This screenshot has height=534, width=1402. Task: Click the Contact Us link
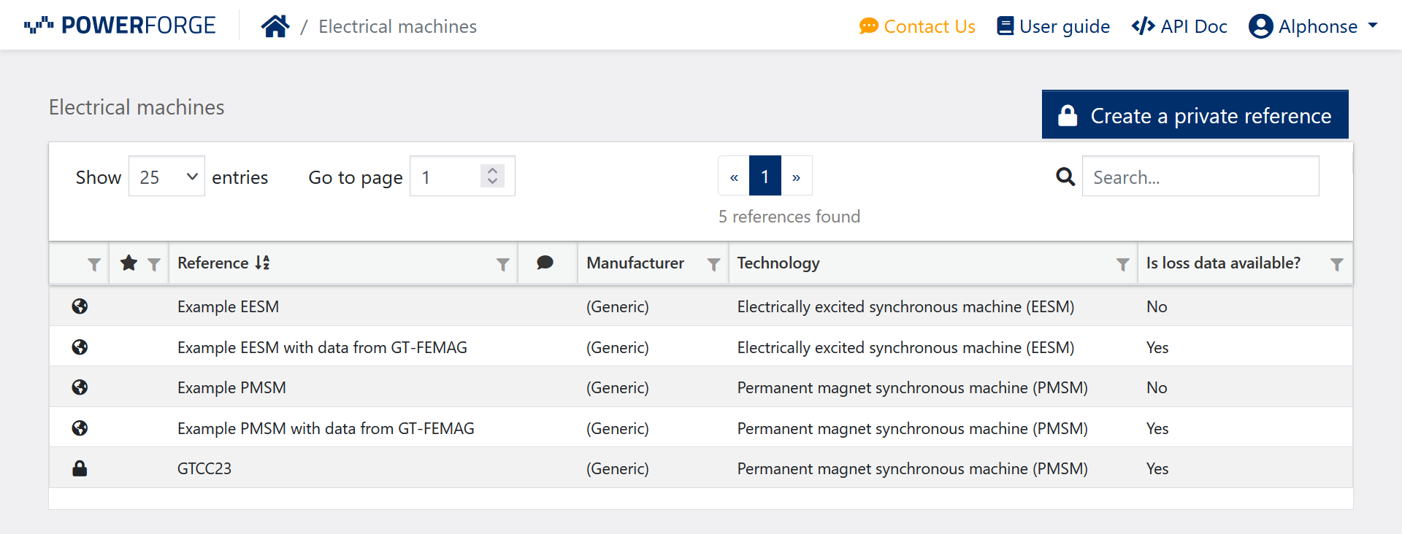(917, 26)
